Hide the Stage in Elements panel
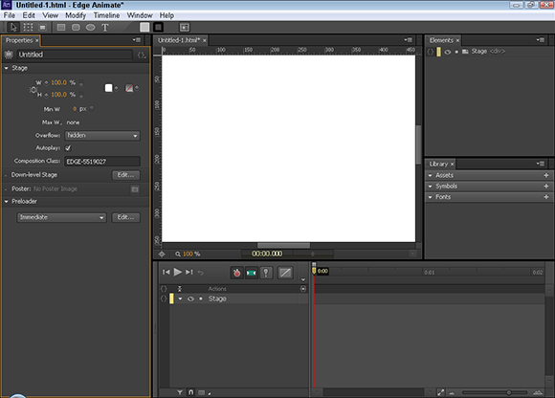The width and height of the screenshot is (555, 398). [448, 52]
